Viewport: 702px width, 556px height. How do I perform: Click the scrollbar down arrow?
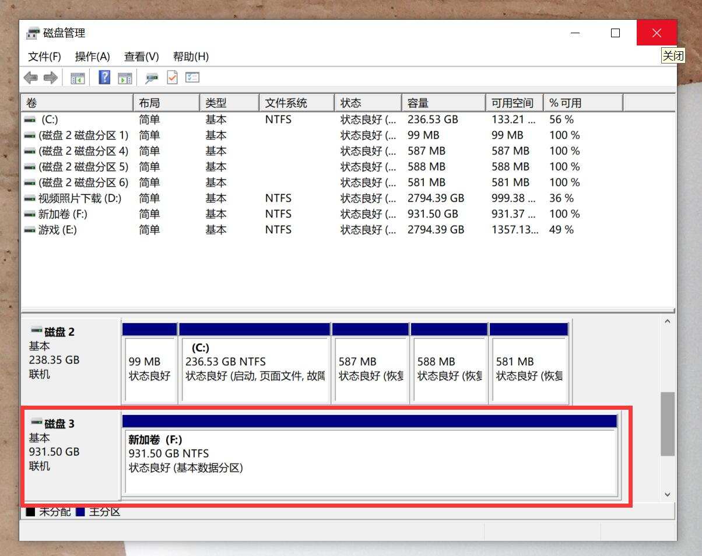point(667,494)
